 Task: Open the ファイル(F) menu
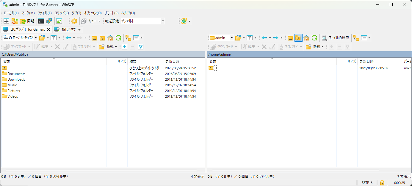[x=44, y=13]
